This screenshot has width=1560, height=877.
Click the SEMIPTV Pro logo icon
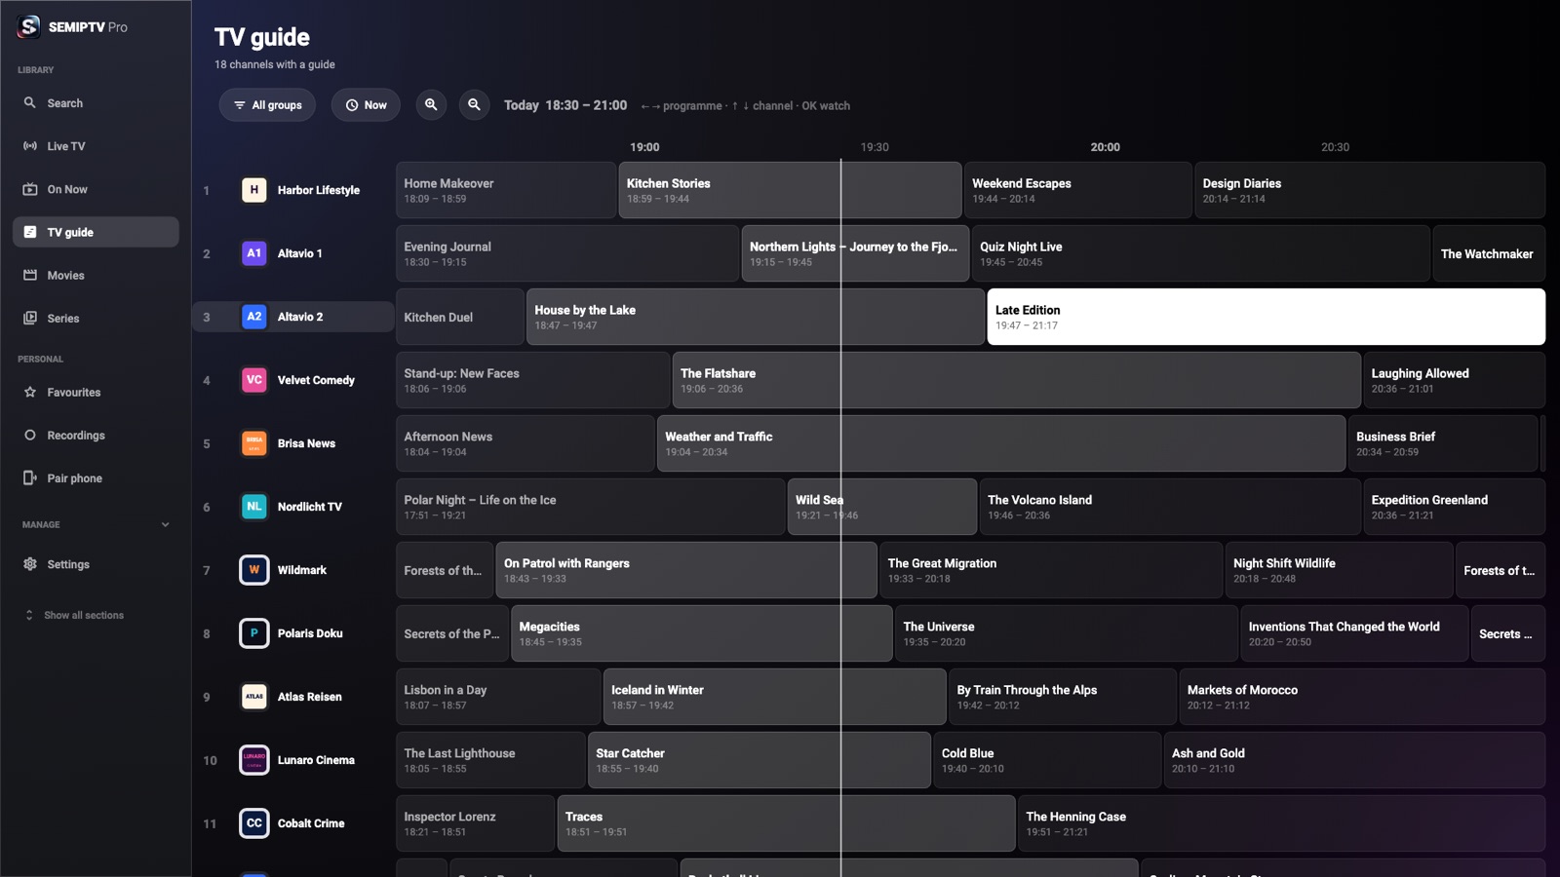click(29, 26)
